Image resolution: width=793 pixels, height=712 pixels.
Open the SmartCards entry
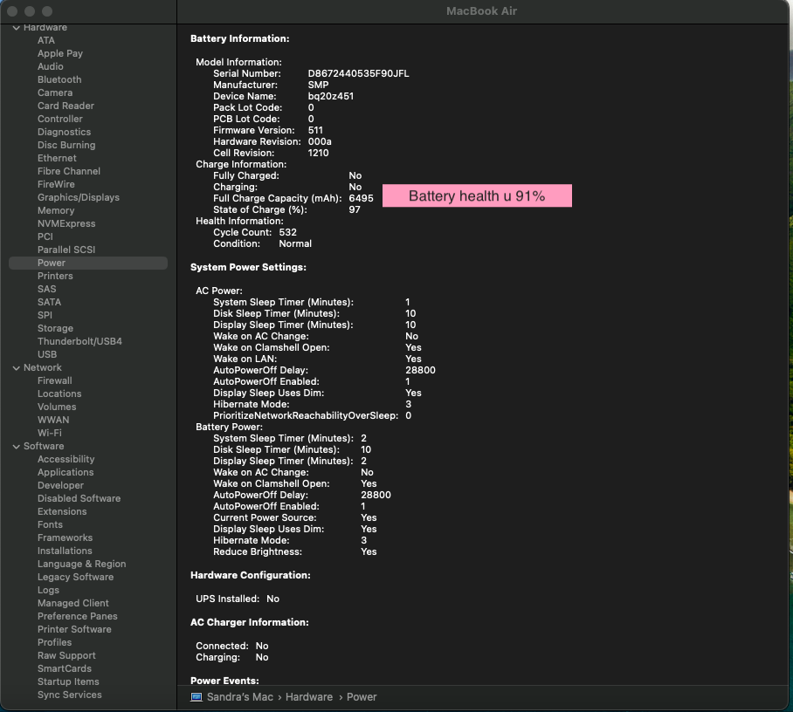(x=65, y=669)
